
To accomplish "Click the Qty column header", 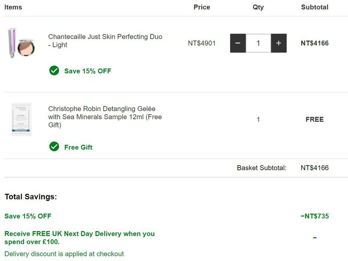I will point(258,7).
